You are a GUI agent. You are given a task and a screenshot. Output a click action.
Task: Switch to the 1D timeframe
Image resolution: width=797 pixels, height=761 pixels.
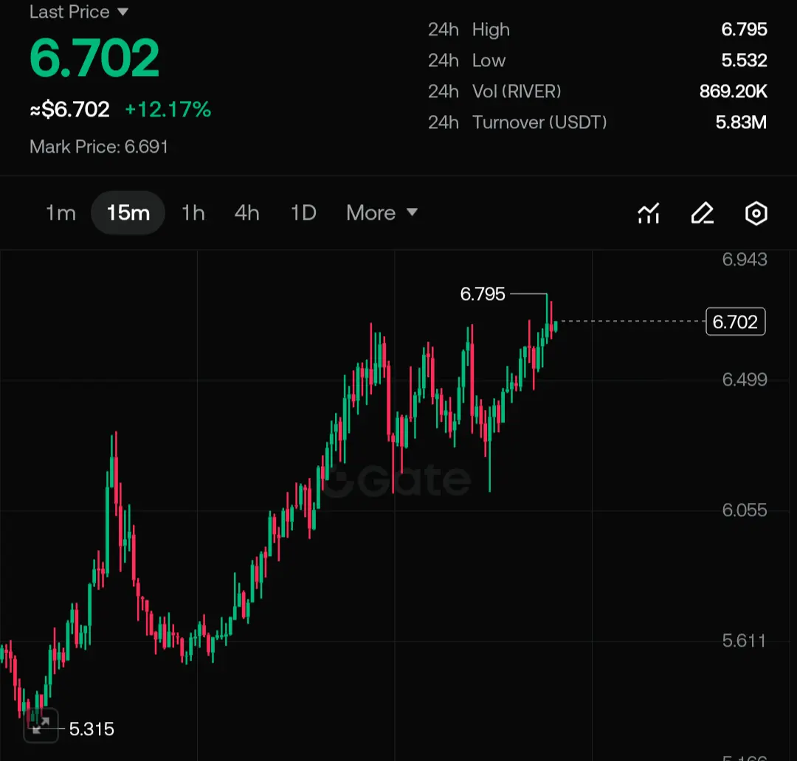[303, 213]
